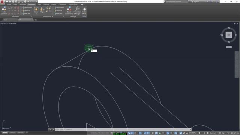Screen dimensions: 240x135
Task: Open WCS dropdown below ViewCube
Action: (x=229, y=47)
